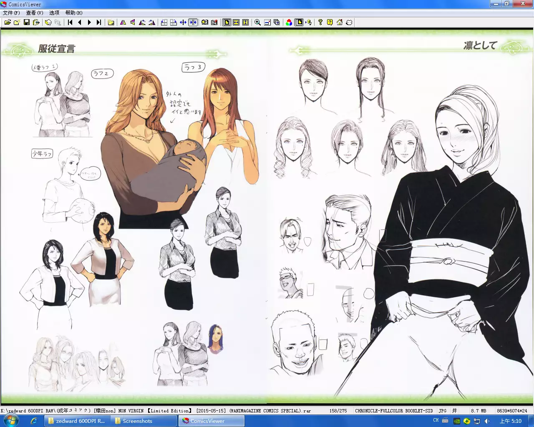Open the RGB color adjustment icon
This screenshot has width=534, height=427.
(289, 23)
